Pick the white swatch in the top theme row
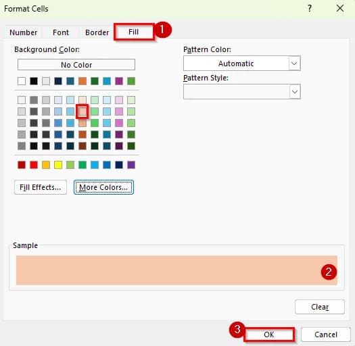Screen dimensions: 355x346 (22, 81)
